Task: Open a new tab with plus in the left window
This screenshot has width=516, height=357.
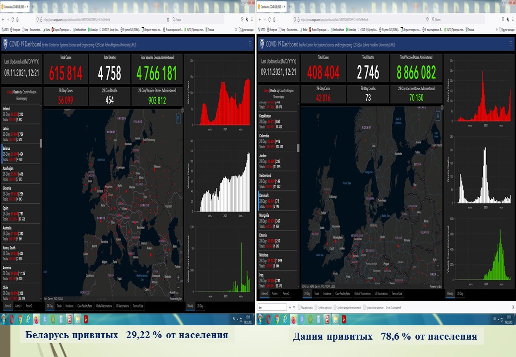Action: pos(33,6)
